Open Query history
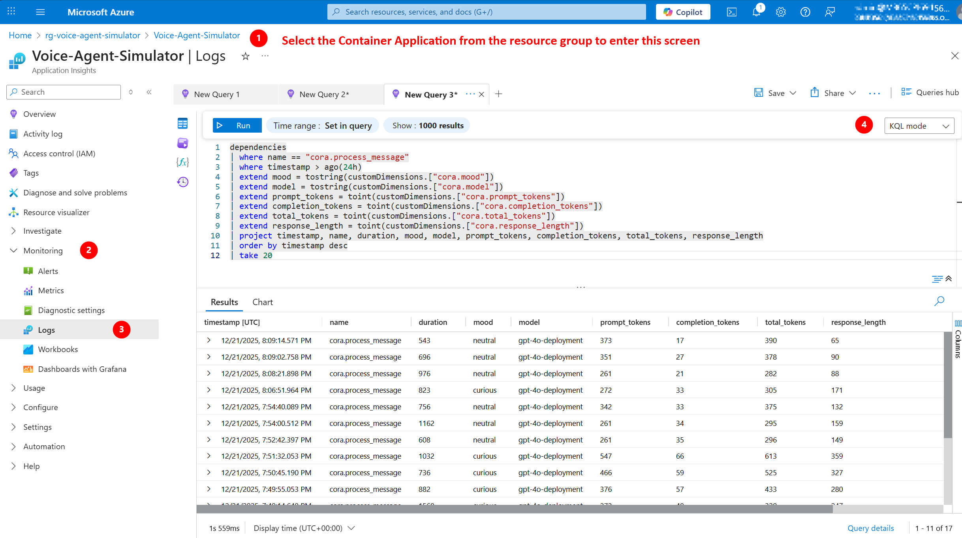Screen dimensions: 962x538 pos(182,182)
